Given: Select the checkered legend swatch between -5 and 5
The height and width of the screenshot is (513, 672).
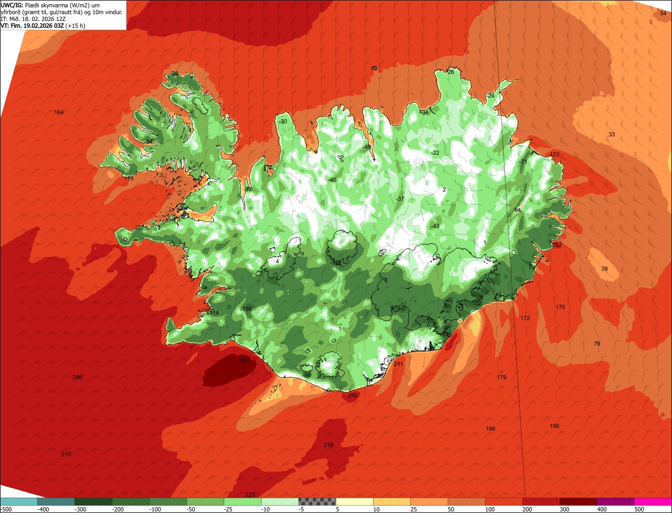Looking at the screenshot, I should [x=317, y=501].
